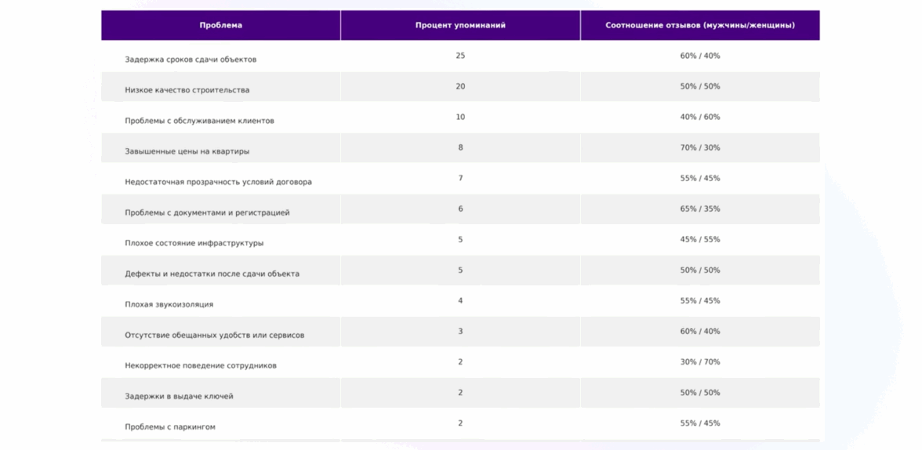Select "Дефекты и недостатки после сдачи объекта"

[212, 274]
